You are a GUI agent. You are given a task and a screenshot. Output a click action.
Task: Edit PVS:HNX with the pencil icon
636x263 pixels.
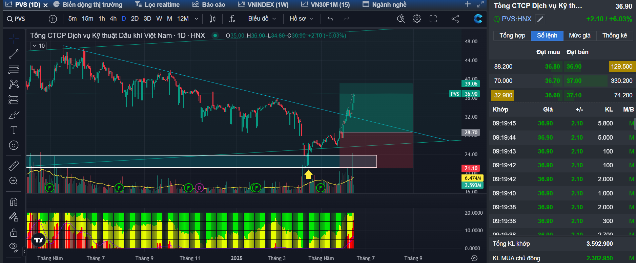[x=540, y=19]
